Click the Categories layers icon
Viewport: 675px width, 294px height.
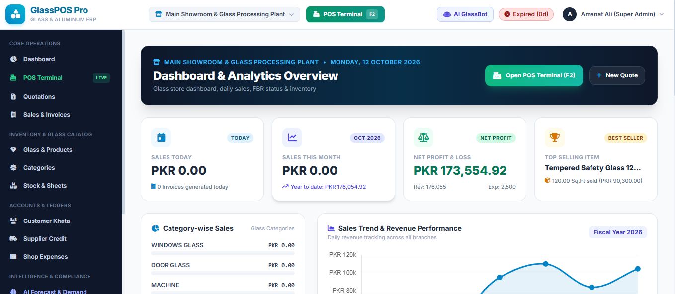coord(13,168)
